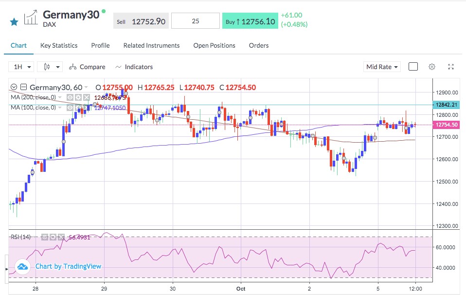Hide the MA (100) indicator with the eye icon

point(70,108)
